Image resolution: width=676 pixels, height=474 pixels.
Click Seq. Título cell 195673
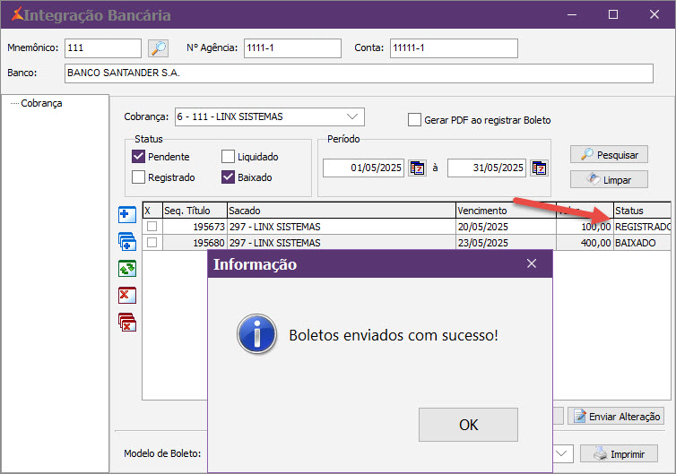(195, 227)
